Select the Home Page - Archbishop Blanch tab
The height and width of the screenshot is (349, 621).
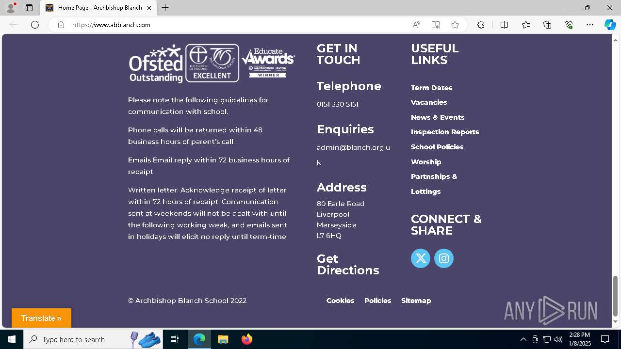pyautogui.click(x=98, y=8)
